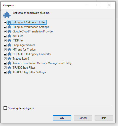Uncheck the Trados Legit! plug-in
The height and width of the screenshot is (126, 118).
(5, 59)
